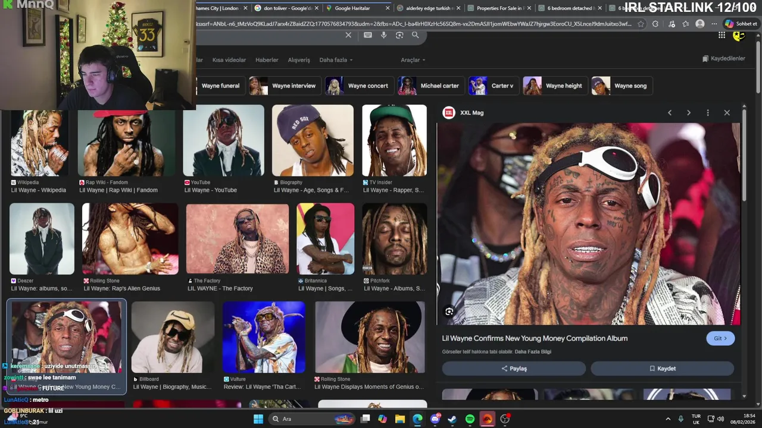Show hidden system tray icons
762x428 pixels.
tap(668, 419)
